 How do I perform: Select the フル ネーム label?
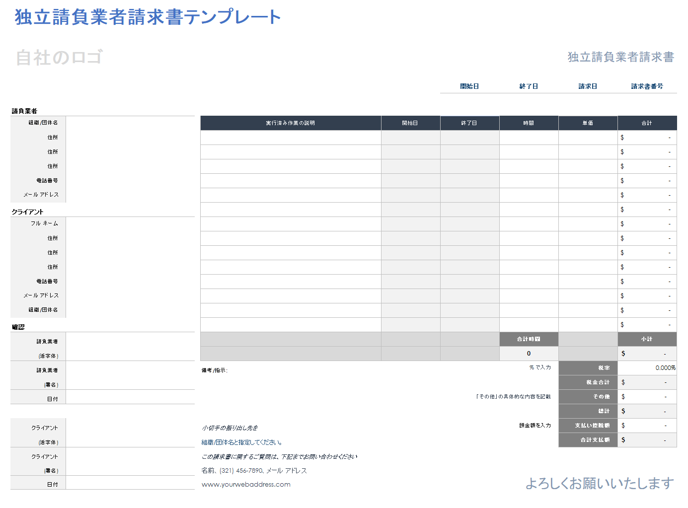44,223
